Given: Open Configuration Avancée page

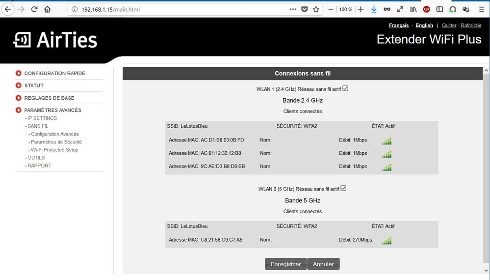Looking at the screenshot, I should pos(54,134).
